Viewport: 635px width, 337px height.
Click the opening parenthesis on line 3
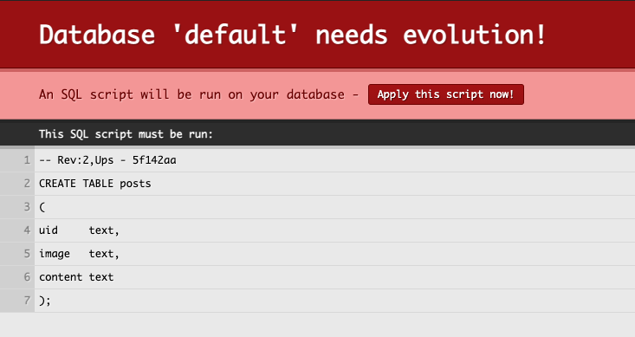(42, 207)
